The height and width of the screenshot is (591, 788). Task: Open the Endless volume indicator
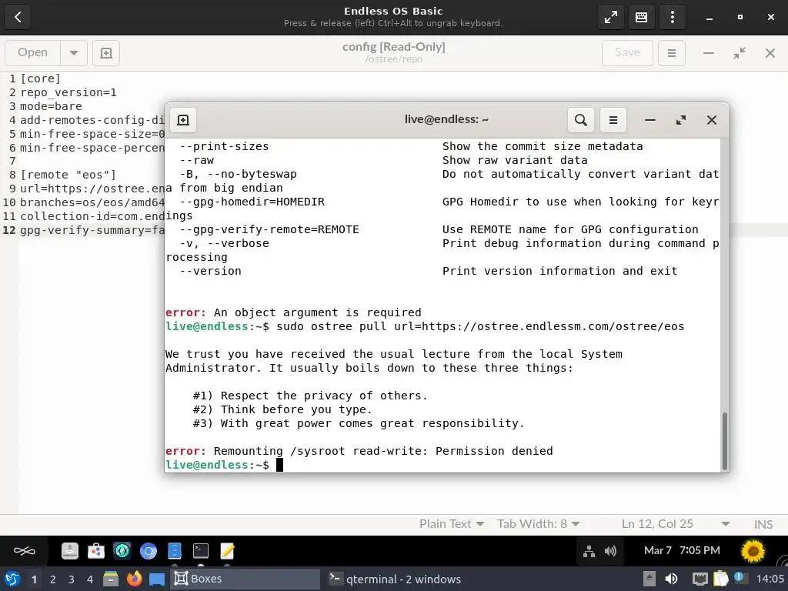(x=610, y=551)
